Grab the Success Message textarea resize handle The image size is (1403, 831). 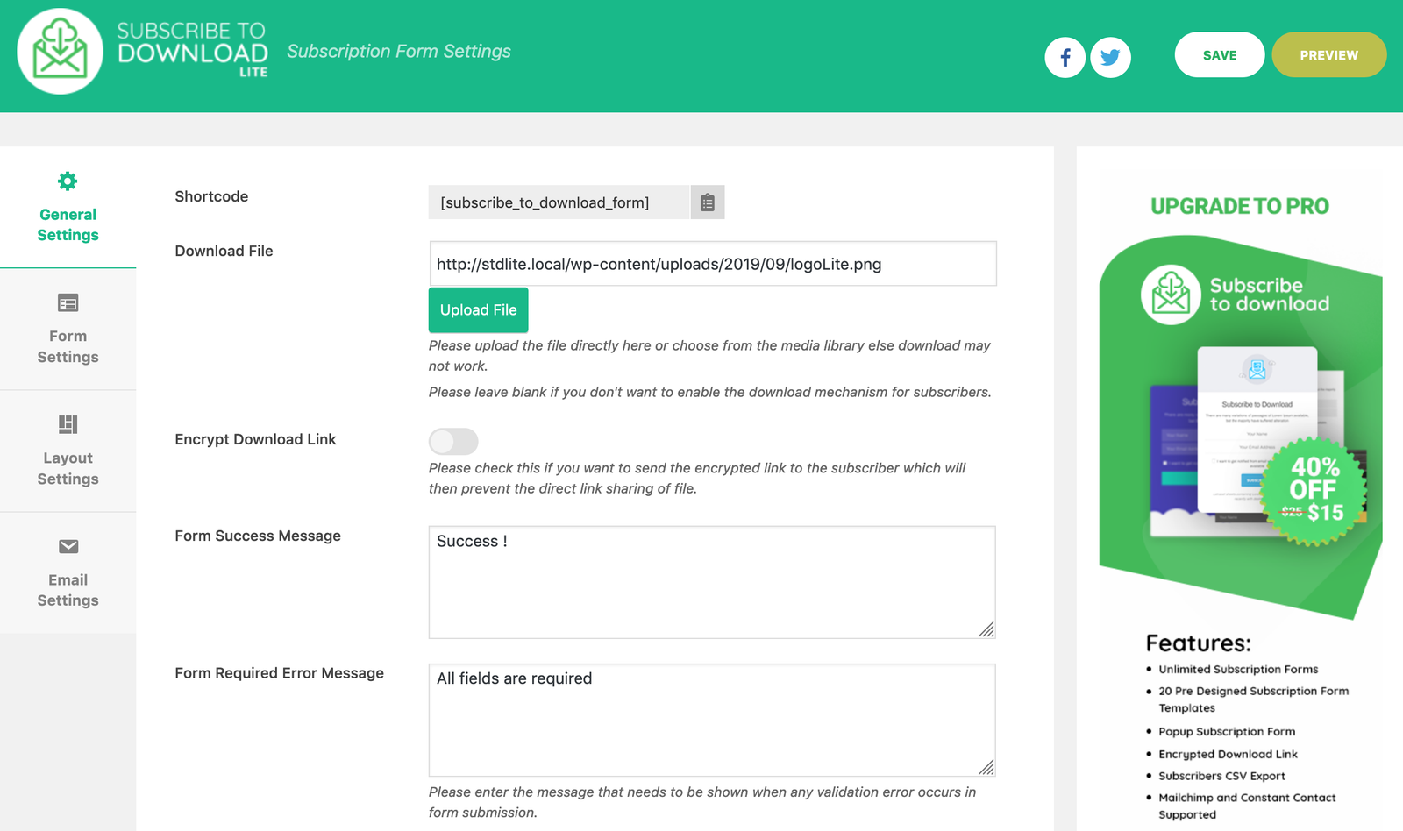click(x=986, y=629)
